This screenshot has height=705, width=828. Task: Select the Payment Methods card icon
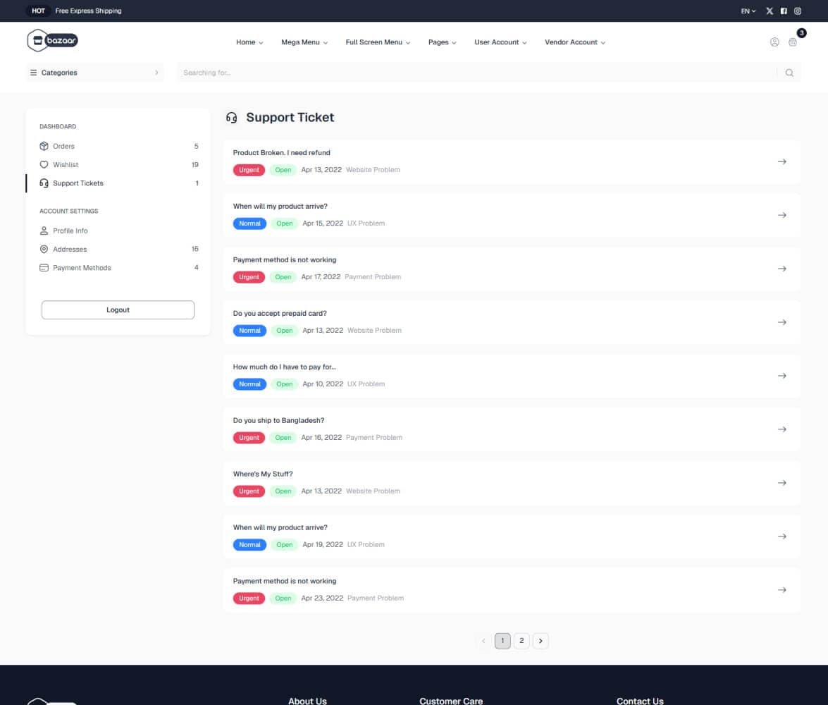[44, 267]
